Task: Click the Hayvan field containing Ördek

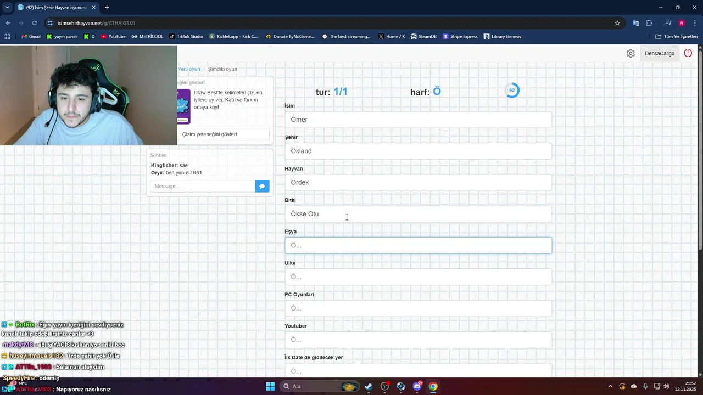Action: [418, 182]
